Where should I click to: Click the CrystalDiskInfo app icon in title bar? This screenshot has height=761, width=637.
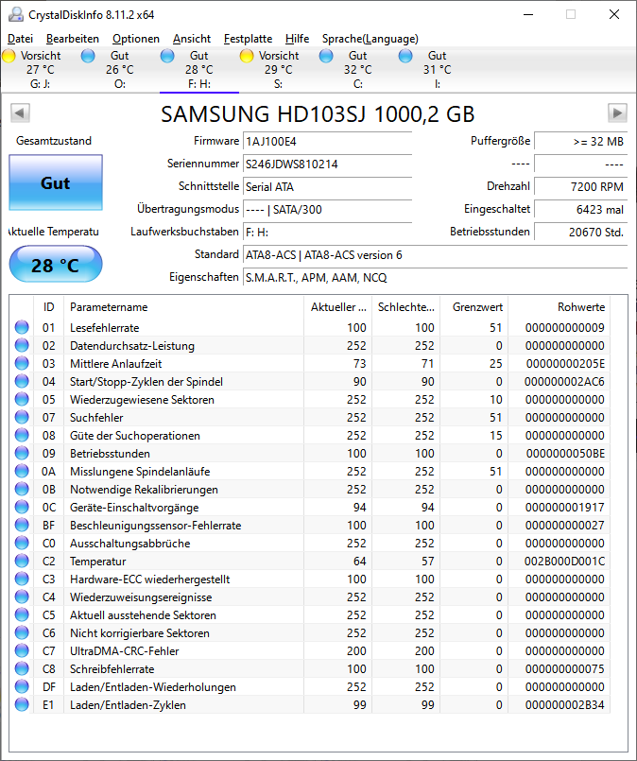click(15, 14)
